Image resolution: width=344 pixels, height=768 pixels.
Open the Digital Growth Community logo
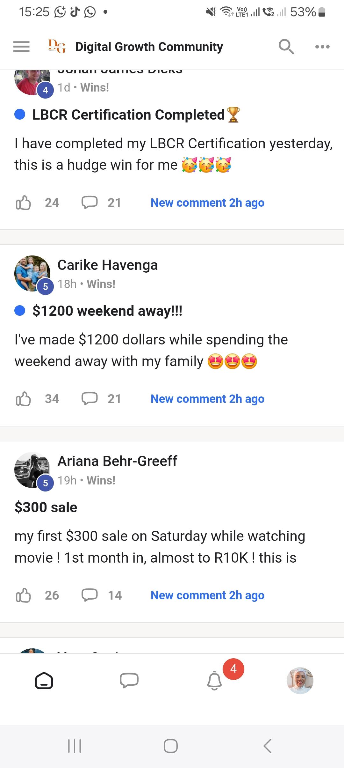point(57,47)
